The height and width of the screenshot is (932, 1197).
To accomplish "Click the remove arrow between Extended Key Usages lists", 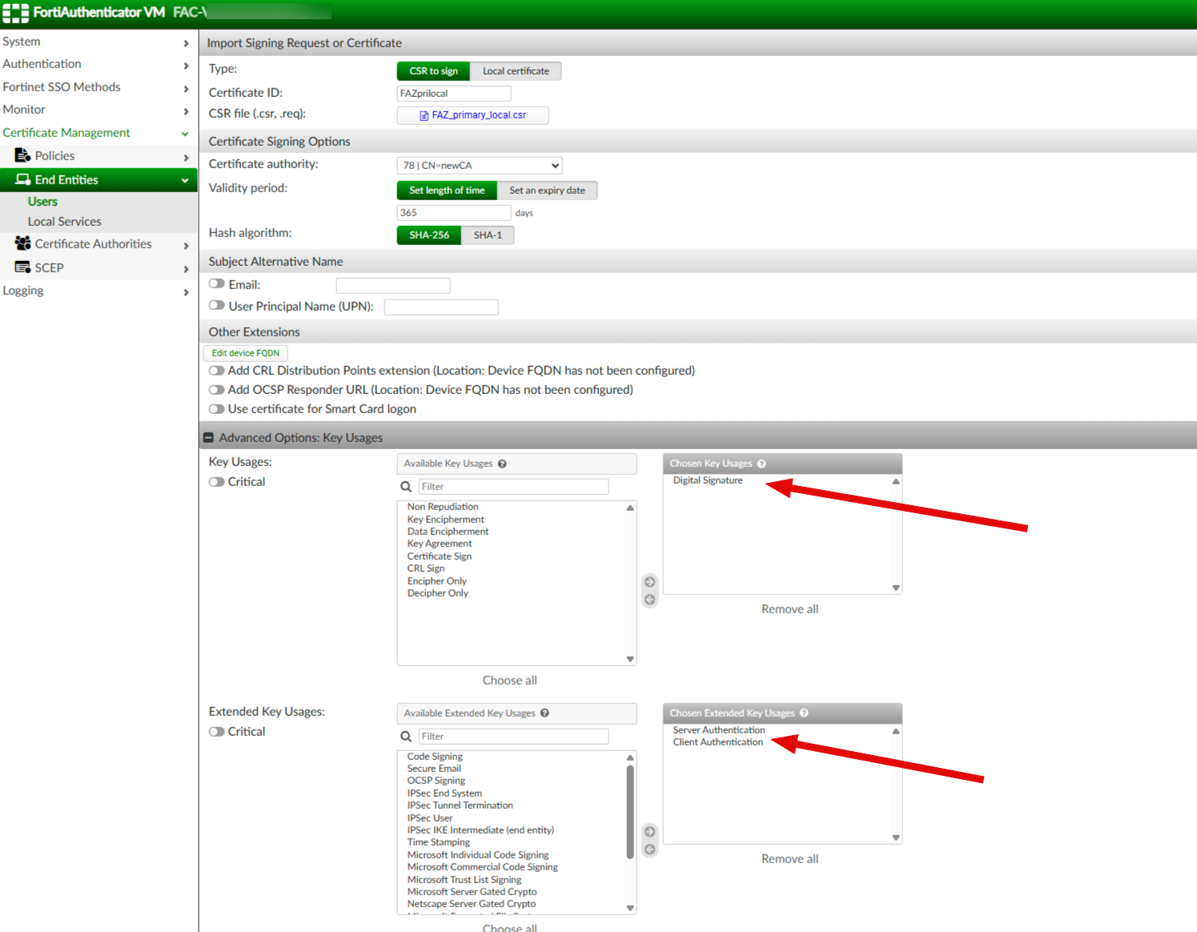I will [650, 850].
